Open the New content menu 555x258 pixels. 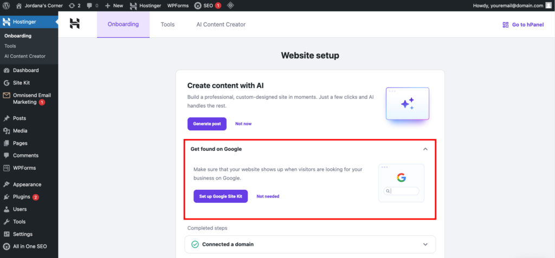click(x=114, y=5)
